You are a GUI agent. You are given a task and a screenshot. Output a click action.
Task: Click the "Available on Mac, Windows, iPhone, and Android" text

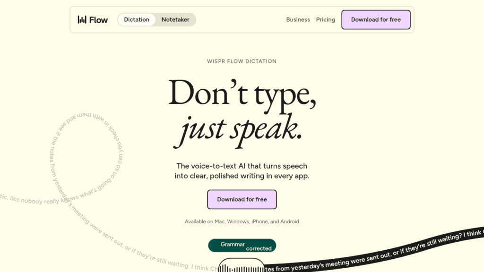(x=242, y=221)
